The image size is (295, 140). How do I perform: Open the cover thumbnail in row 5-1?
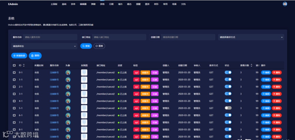click(84, 108)
